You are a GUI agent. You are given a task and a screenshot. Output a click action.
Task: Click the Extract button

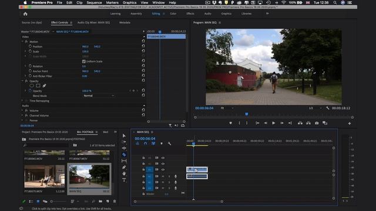pos(308,123)
